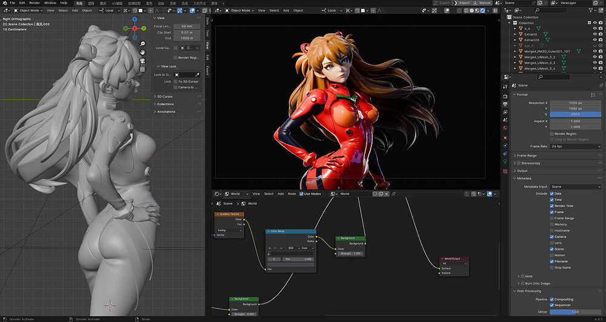Click the zoom magnifier icon in left viewport
The image size is (606, 322).
[x=142, y=44]
